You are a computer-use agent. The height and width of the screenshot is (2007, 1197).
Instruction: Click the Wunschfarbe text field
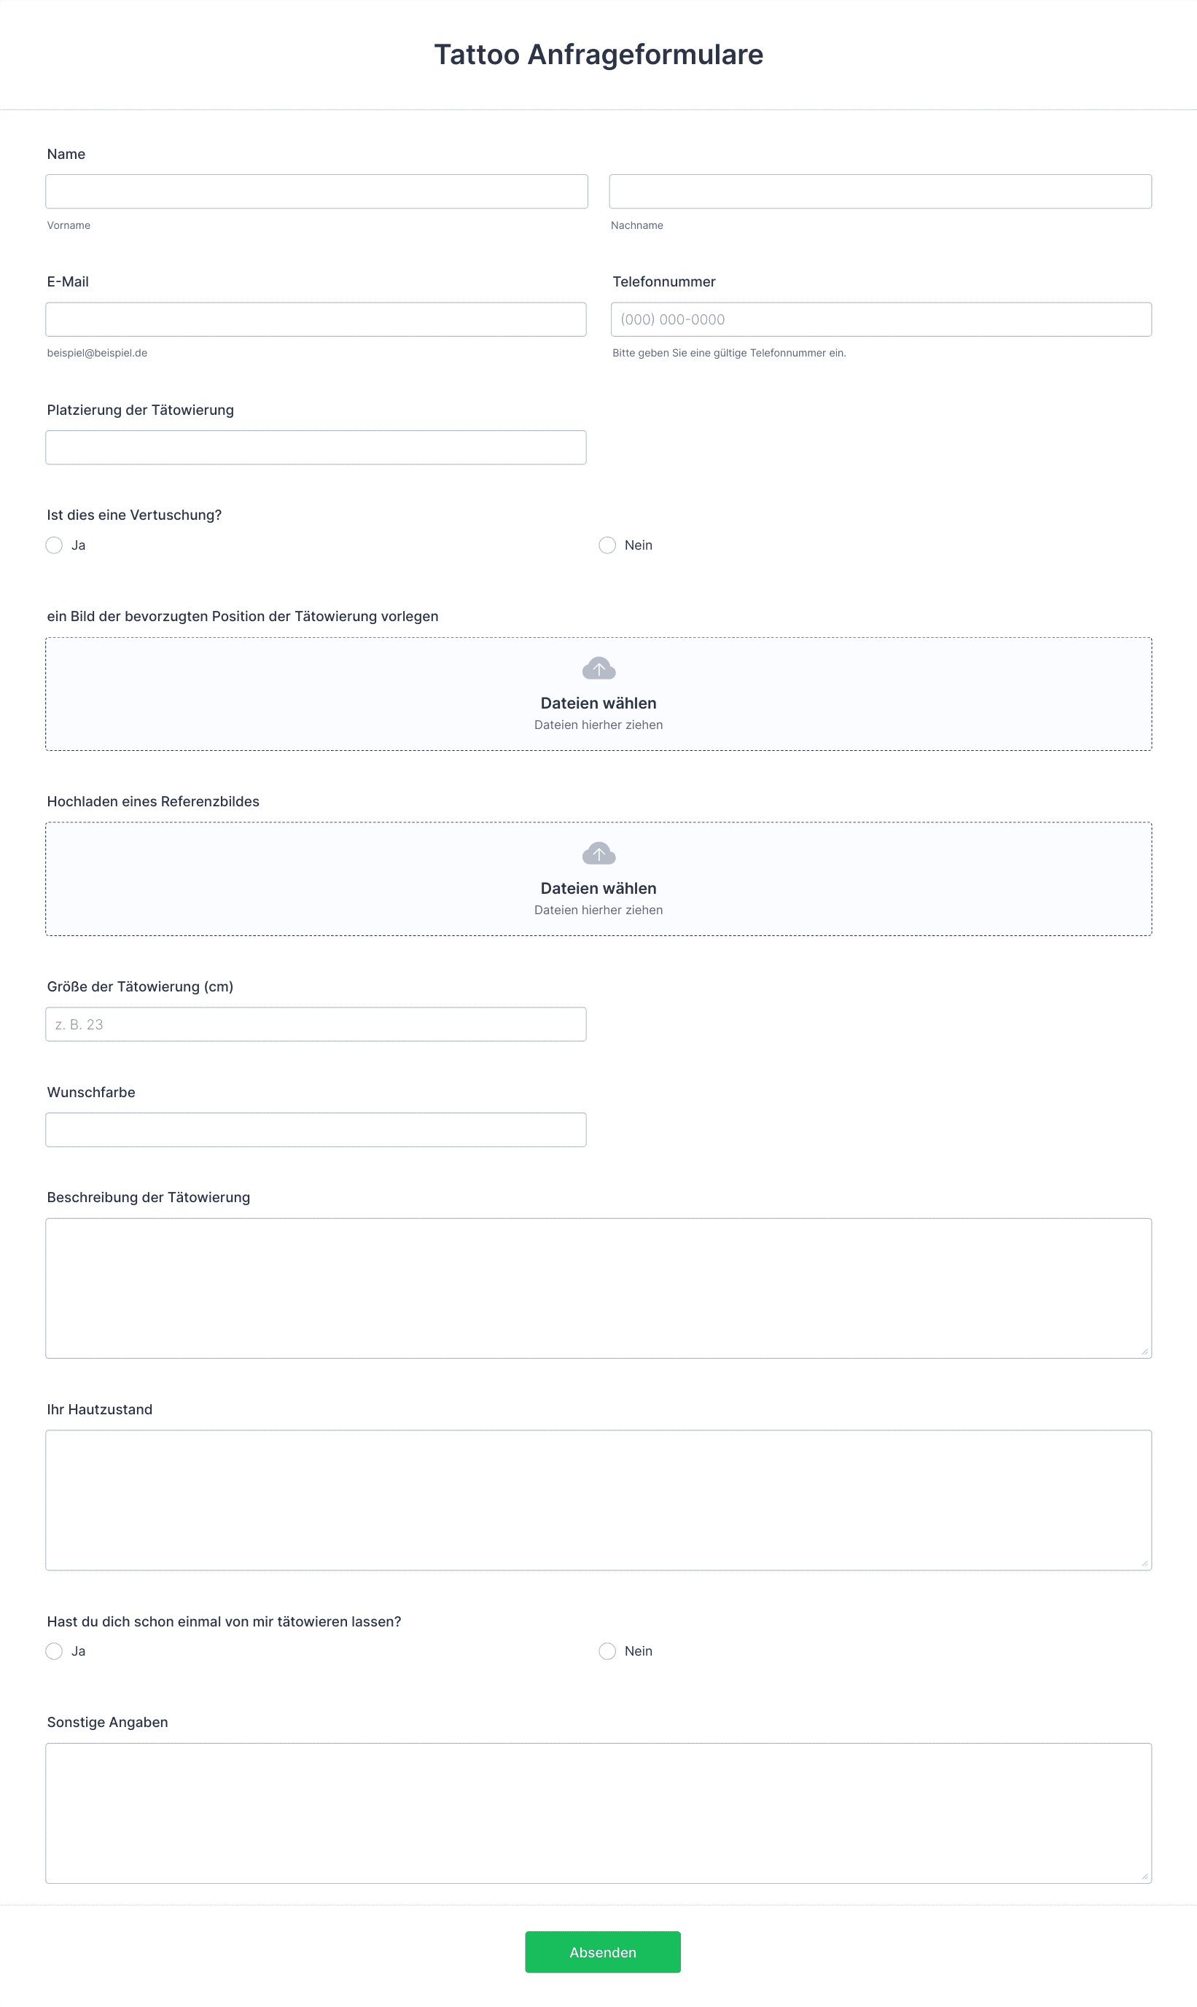pos(316,1129)
